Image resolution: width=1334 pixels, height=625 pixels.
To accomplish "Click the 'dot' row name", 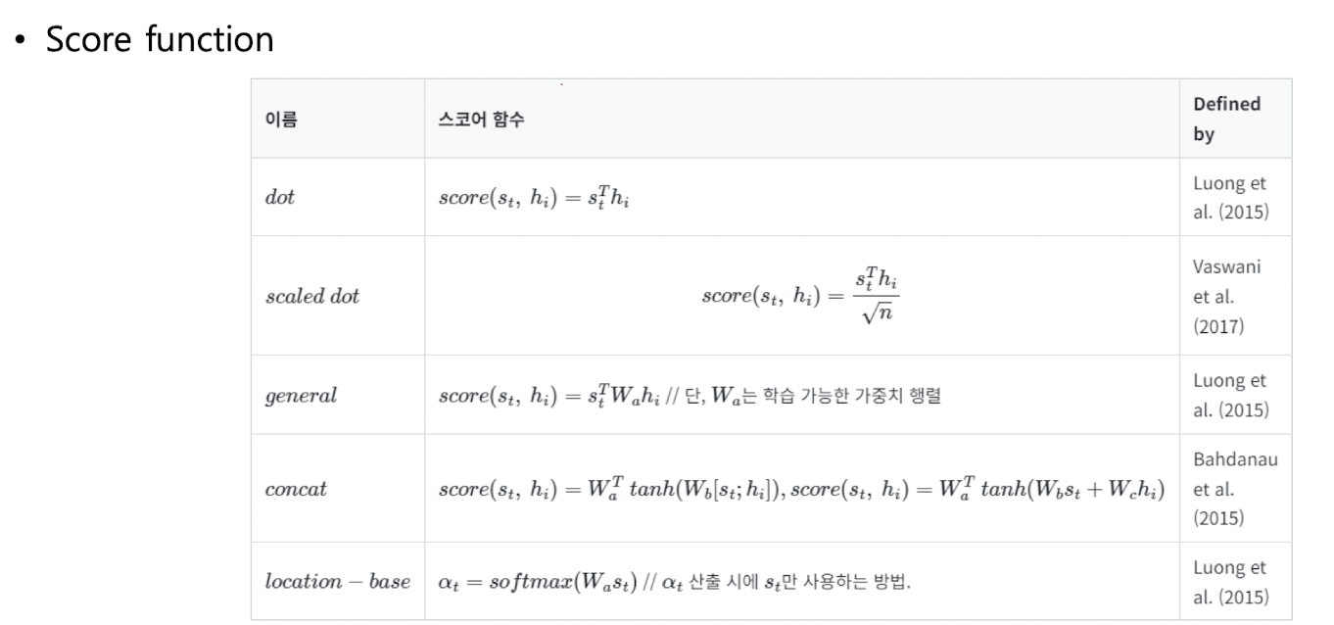I will click(280, 197).
